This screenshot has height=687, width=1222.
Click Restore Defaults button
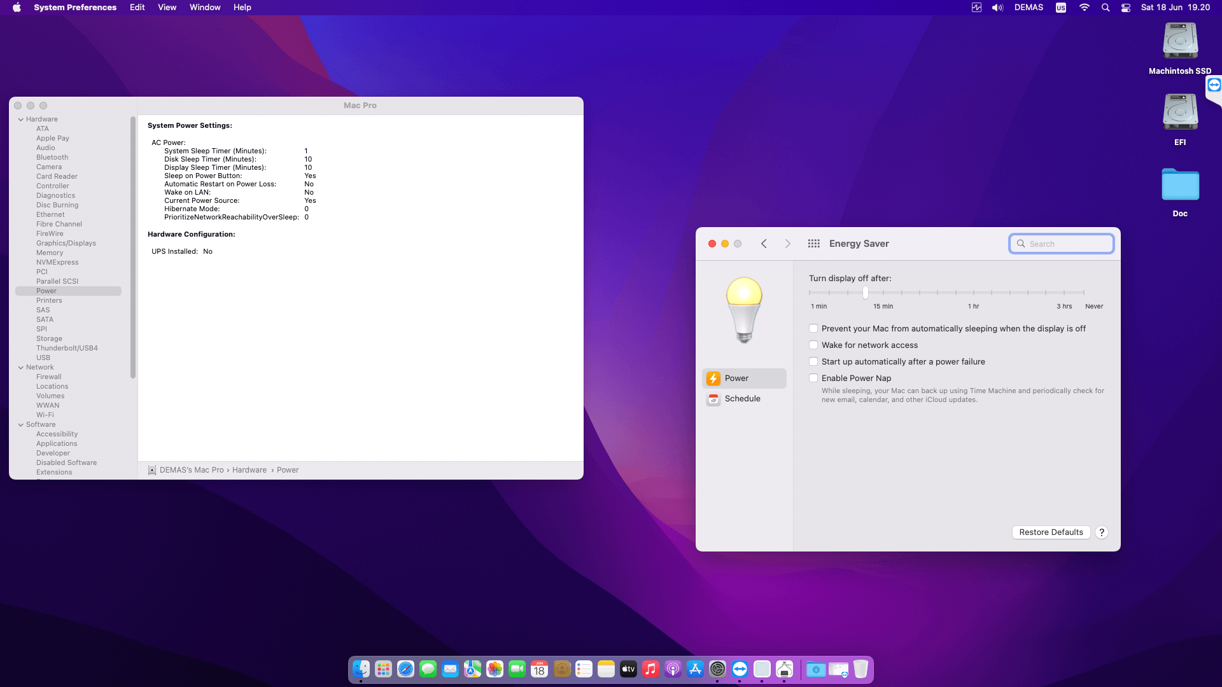click(x=1051, y=532)
